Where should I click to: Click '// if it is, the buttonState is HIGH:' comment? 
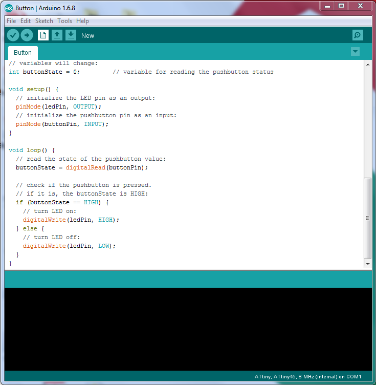[x=82, y=194]
